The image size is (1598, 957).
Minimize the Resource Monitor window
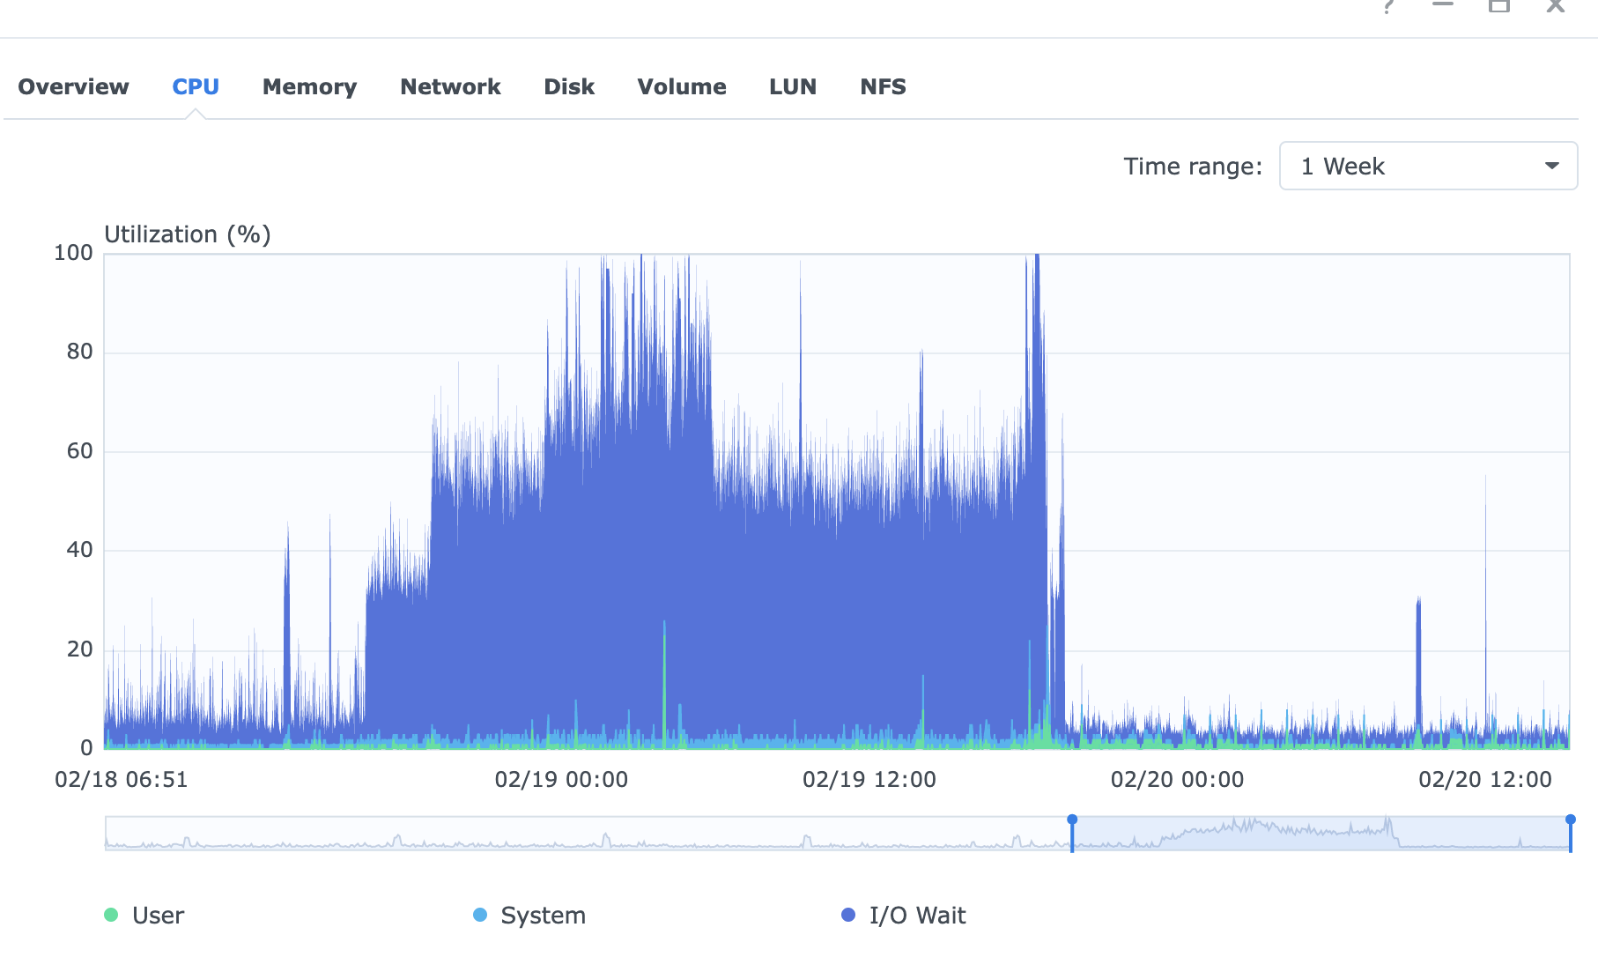(x=1443, y=5)
